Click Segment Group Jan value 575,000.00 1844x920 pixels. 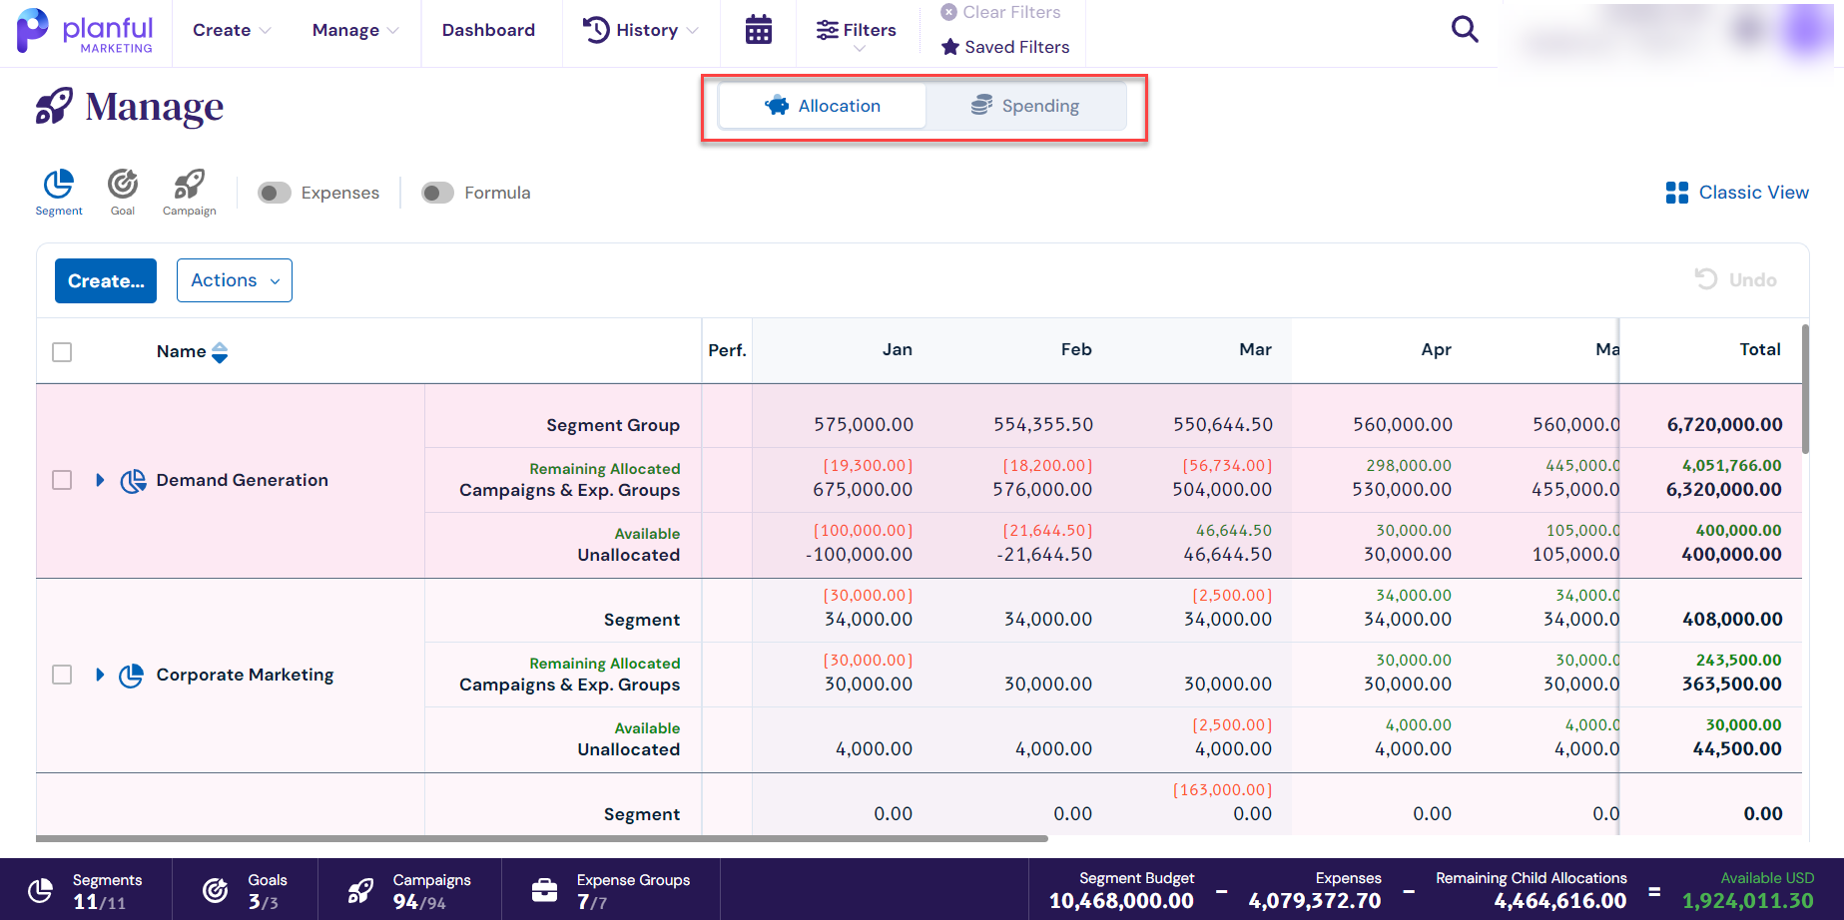pos(863,424)
